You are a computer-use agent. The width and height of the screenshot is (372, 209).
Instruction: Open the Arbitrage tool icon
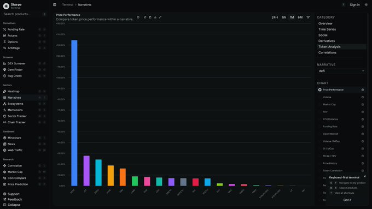[x=4, y=48]
